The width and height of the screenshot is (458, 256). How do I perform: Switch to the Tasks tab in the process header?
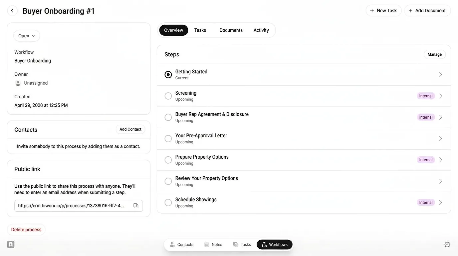pyautogui.click(x=200, y=30)
